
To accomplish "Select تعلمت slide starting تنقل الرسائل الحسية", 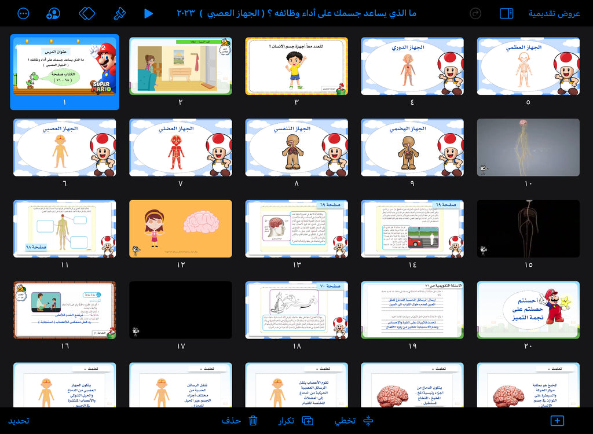I will [x=181, y=385].
